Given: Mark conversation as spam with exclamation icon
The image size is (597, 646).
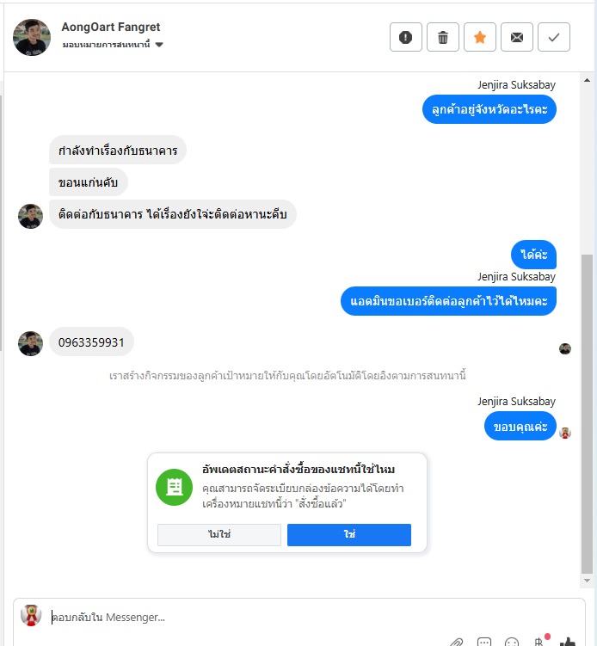Looking at the screenshot, I should [x=405, y=37].
